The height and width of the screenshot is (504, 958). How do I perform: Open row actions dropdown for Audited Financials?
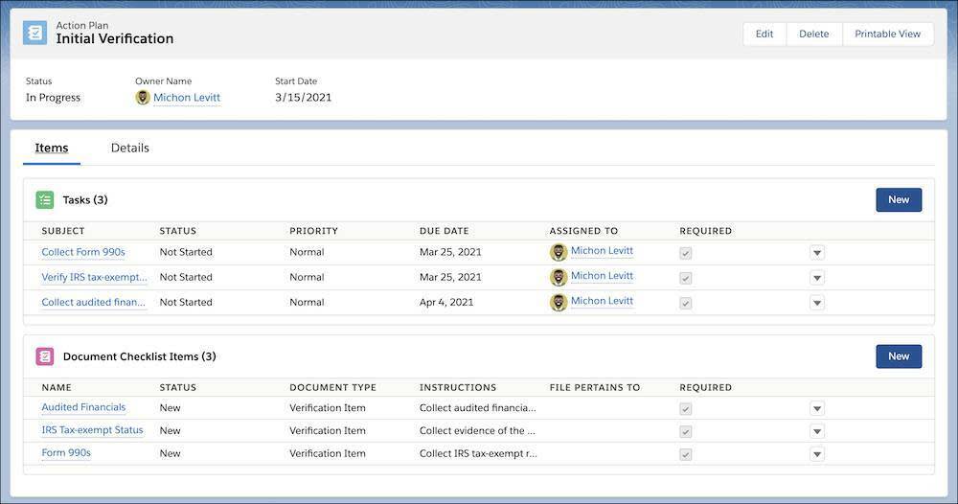[817, 408]
